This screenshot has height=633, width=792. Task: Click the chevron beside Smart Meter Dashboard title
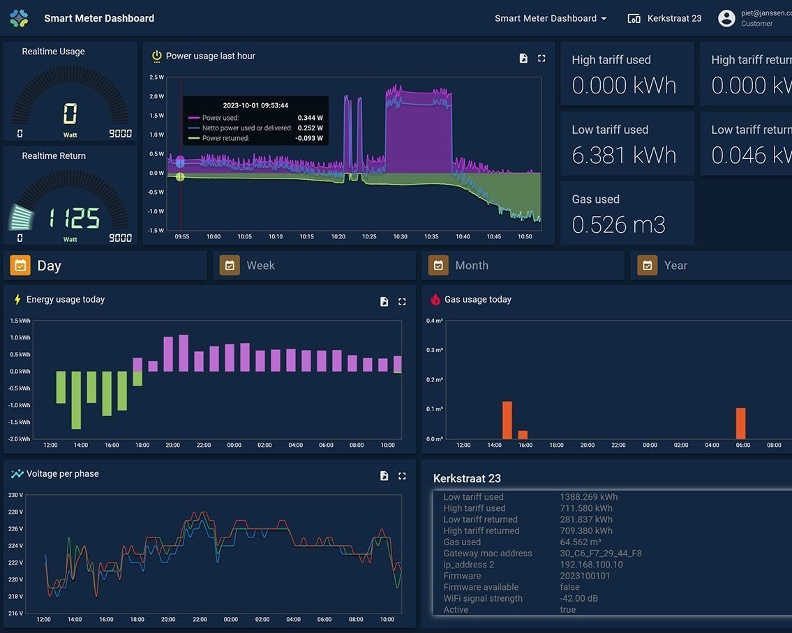point(603,18)
